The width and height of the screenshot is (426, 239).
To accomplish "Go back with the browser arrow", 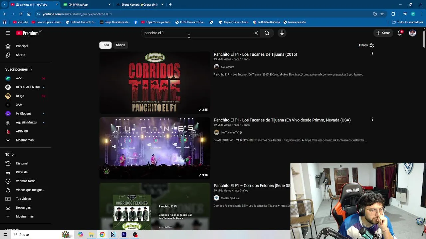I will pos(5,14).
